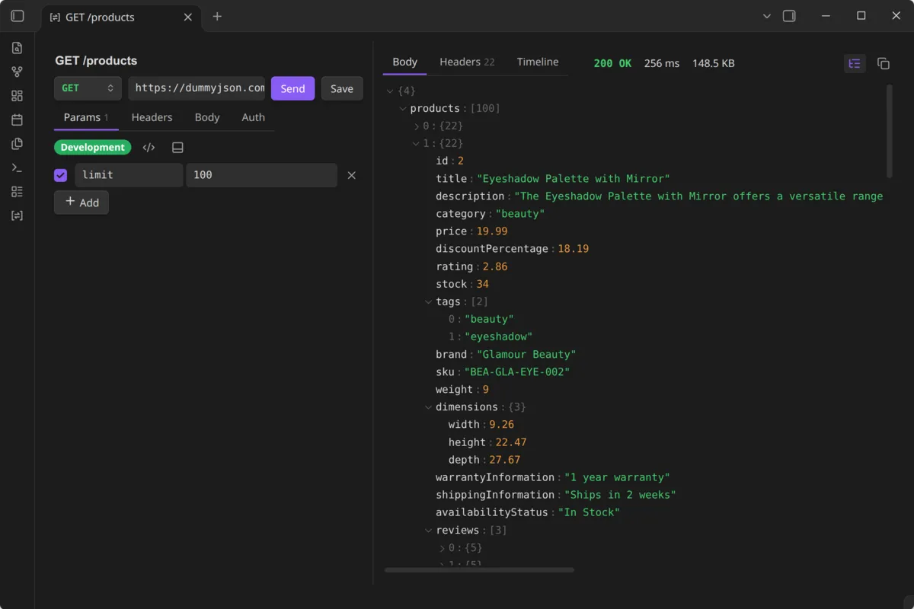
Task: Close the GET /products tab
Action: point(188,17)
